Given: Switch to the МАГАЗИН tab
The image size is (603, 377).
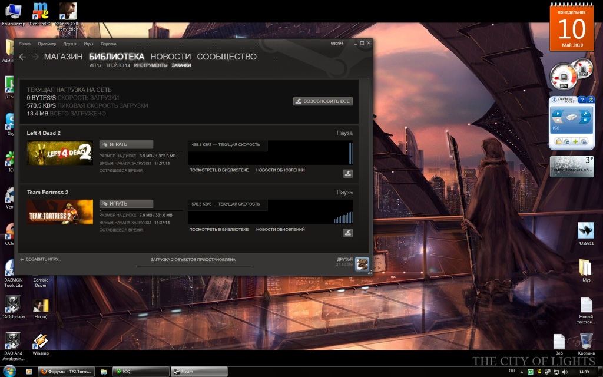Looking at the screenshot, I should (x=63, y=57).
